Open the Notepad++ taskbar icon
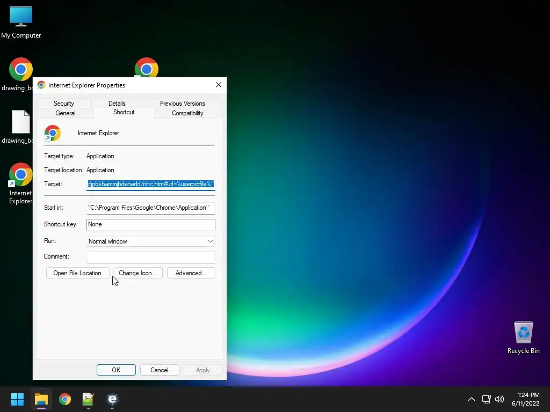This screenshot has width=550, height=412. pyautogui.click(x=88, y=399)
